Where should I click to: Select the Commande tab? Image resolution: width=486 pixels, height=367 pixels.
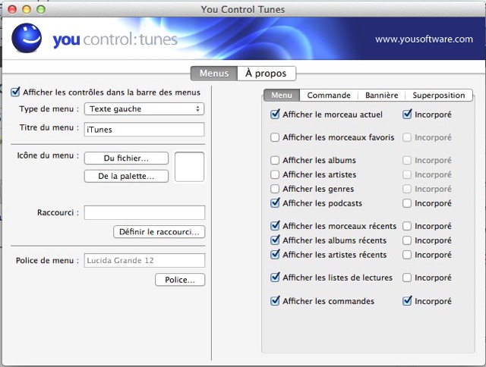click(329, 96)
